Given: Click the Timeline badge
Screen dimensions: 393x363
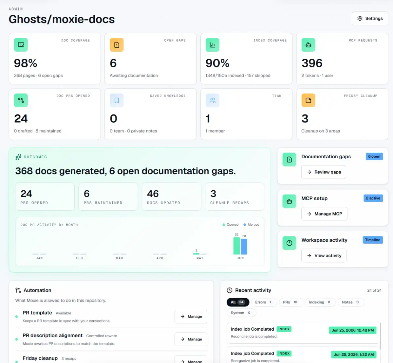Looking at the screenshot, I should click(x=373, y=240).
